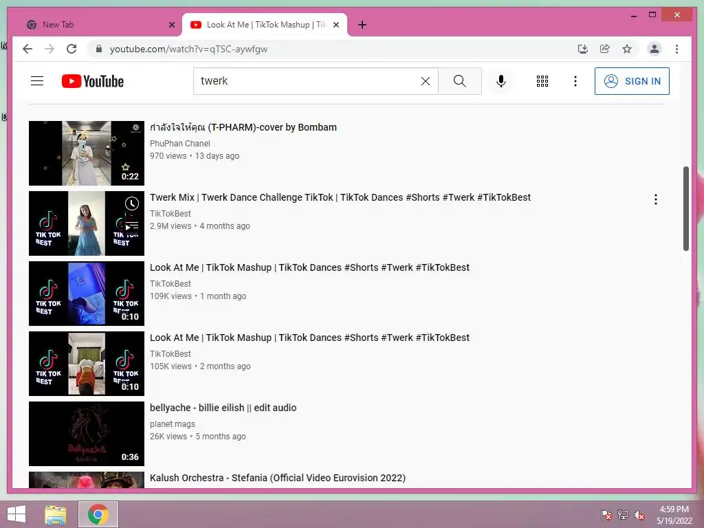Open the 105K views Look At Me thumbnail
704x528 pixels.
[87, 364]
